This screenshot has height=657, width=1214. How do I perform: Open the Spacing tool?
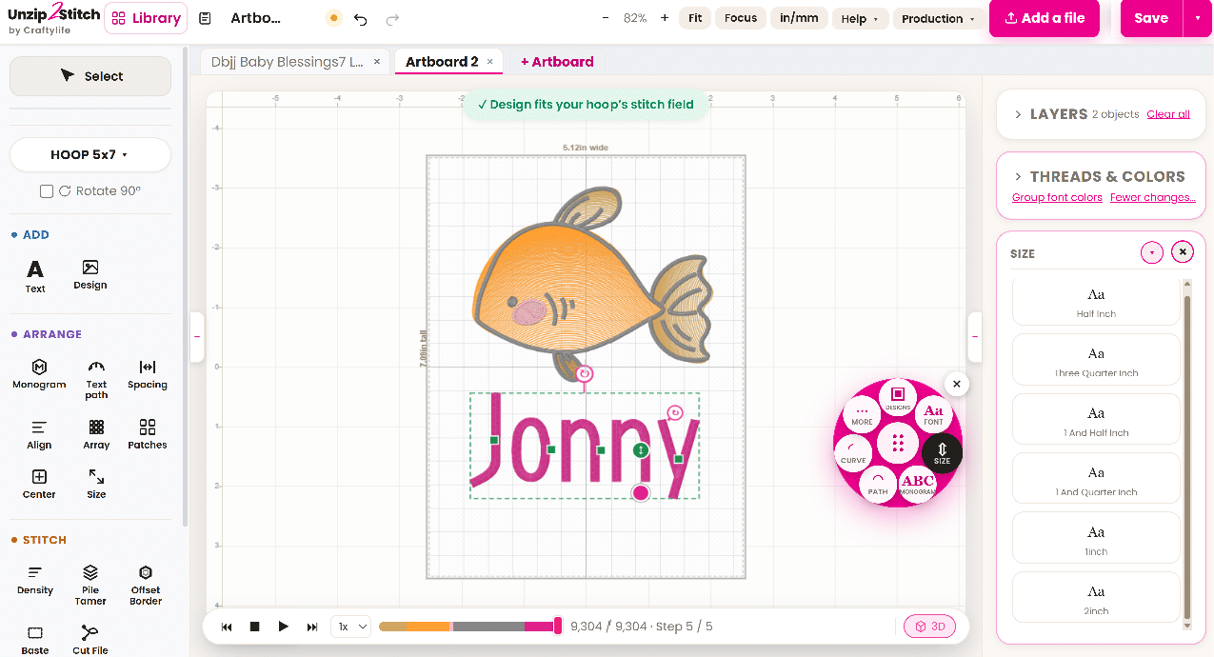point(148,374)
